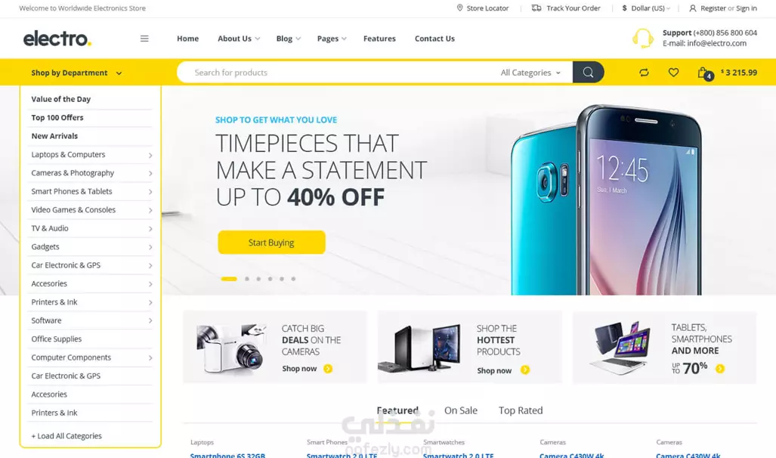Expand Laptops & Computers submenu arrow
Image resolution: width=776 pixels, height=458 pixels.
pos(150,155)
